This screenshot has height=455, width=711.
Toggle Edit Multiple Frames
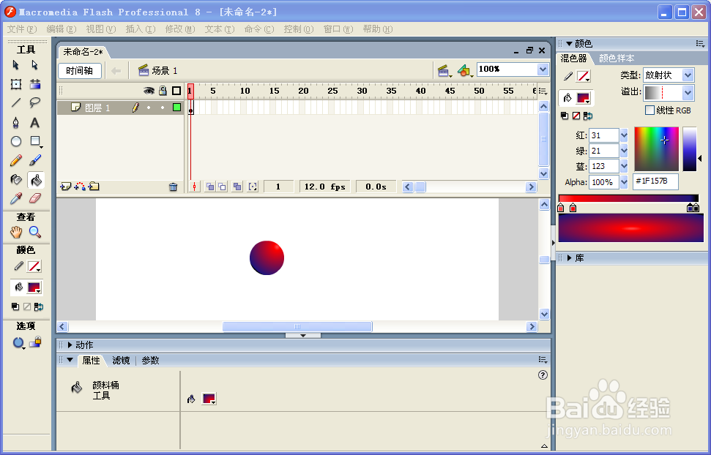(x=237, y=187)
